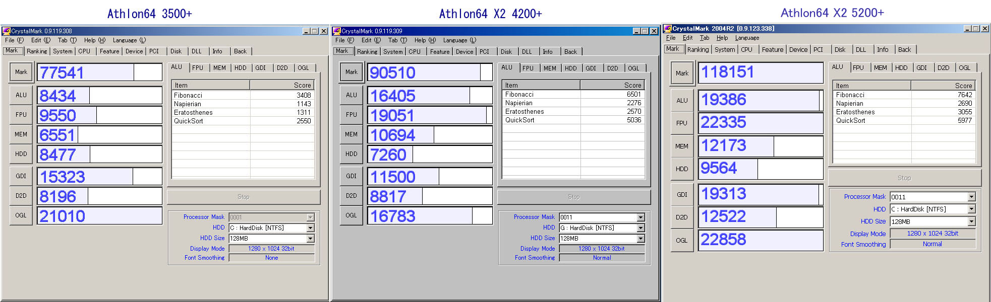Open File menu in the 3500+ window
This screenshot has width=991, height=302.
tap(14, 40)
